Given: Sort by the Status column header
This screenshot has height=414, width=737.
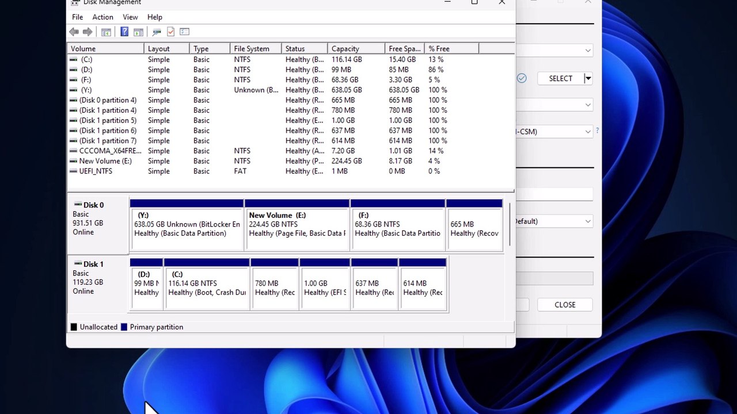Looking at the screenshot, I should click(x=305, y=49).
